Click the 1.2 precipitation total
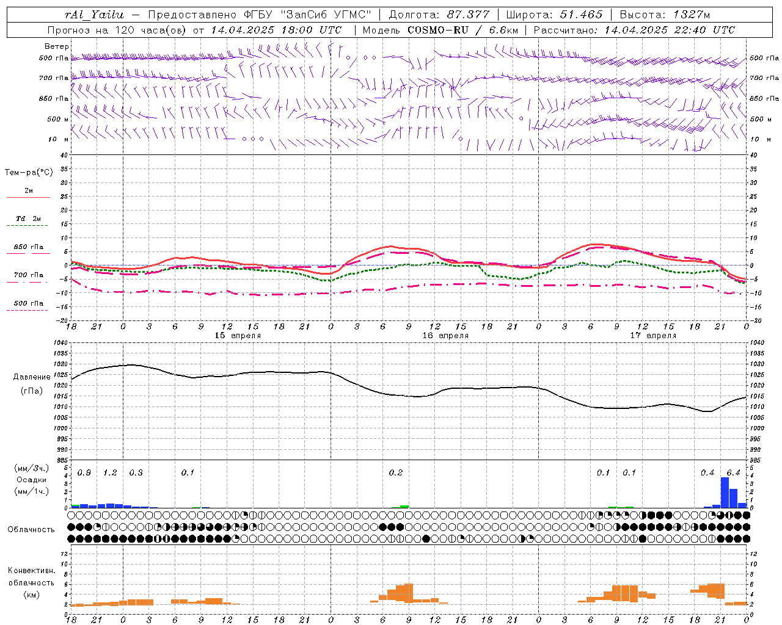The height and width of the screenshot is (625, 782). click(x=110, y=472)
